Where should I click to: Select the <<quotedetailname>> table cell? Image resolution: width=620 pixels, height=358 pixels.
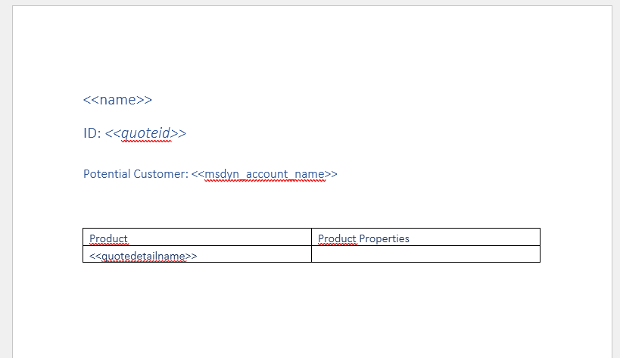[197, 254]
